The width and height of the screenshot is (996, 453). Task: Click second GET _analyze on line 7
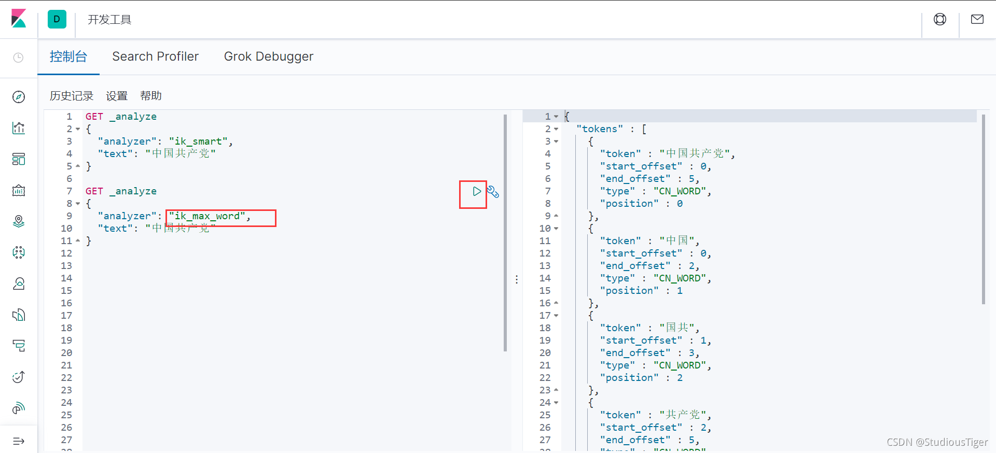pyautogui.click(x=121, y=191)
